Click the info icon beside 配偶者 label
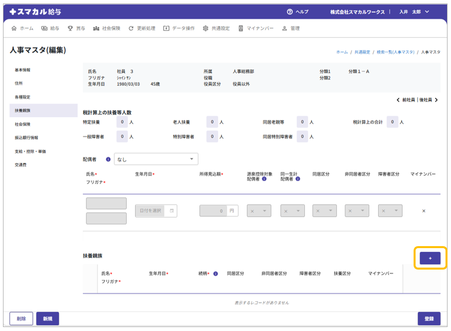 coord(108,159)
